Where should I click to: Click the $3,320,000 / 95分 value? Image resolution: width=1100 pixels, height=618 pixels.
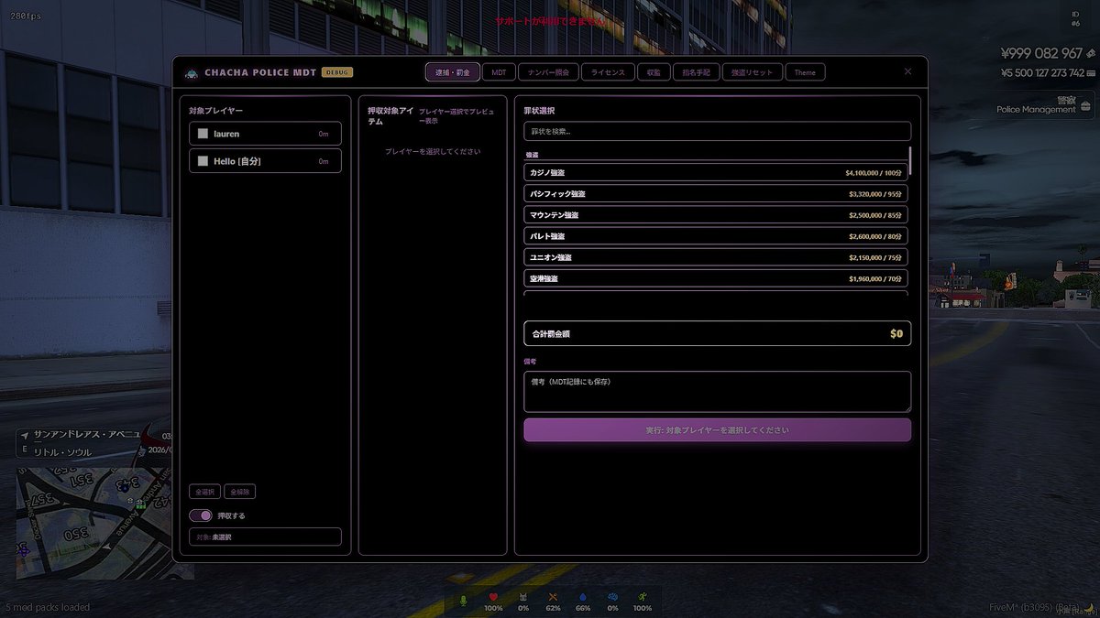click(875, 193)
